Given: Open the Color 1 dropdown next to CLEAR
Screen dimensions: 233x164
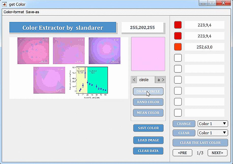Looking at the screenshot, I should [x=213, y=133].
